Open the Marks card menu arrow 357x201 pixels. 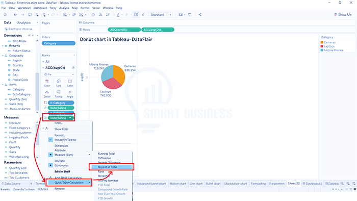(x=74, y=55)
